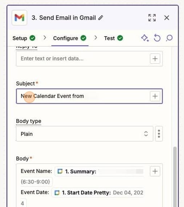Click the Subject field label
The image size is (184, 207).
coord(25,84)
